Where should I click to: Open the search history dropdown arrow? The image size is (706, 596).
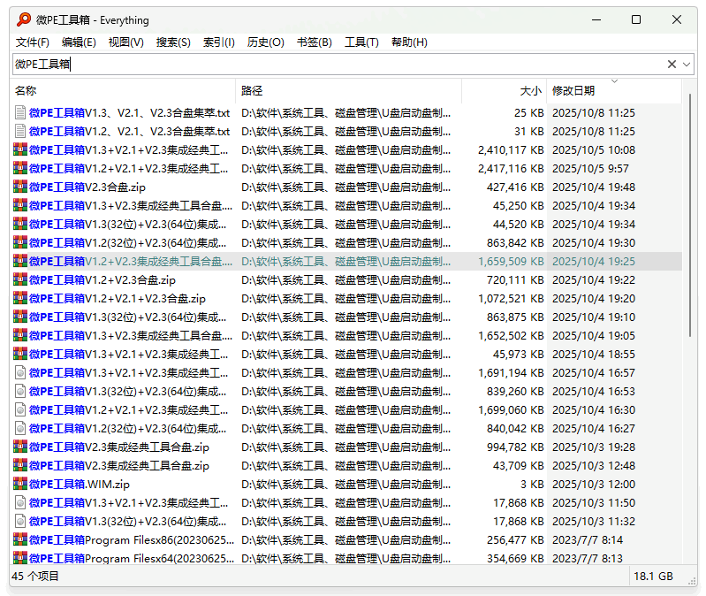click(687, 65)
